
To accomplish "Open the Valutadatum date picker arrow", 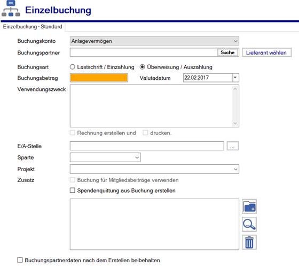I will coord(235,78).
